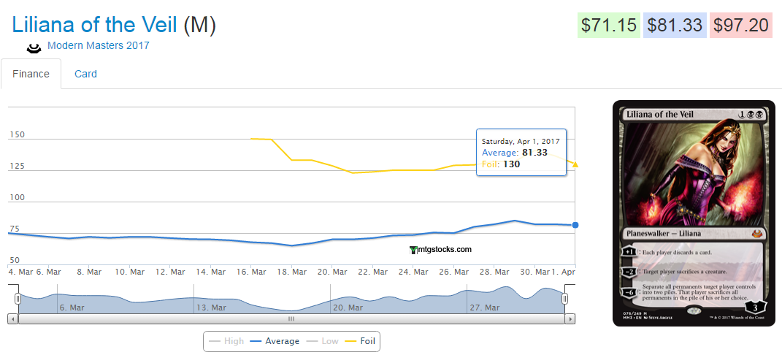Click the blue Average endpoint marker on chart
This screenshot has height=355, width=782.
575,226
